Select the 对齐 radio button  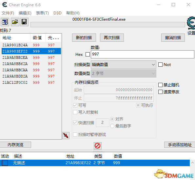pyautogui.click(x=112, y=119)
